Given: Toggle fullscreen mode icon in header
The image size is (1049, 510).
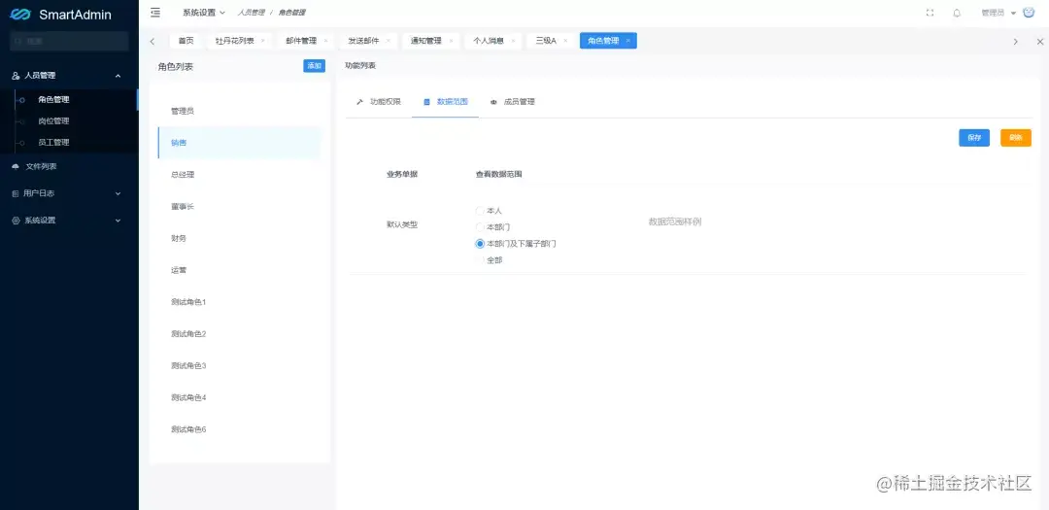Looking at the screenshot, I should 930,13.
